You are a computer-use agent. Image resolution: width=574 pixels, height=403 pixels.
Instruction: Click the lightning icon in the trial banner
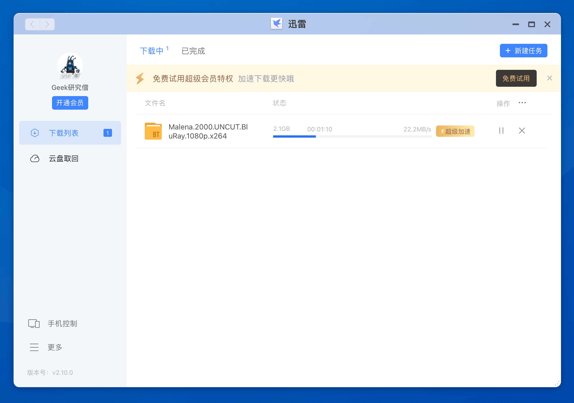(140, 78)
